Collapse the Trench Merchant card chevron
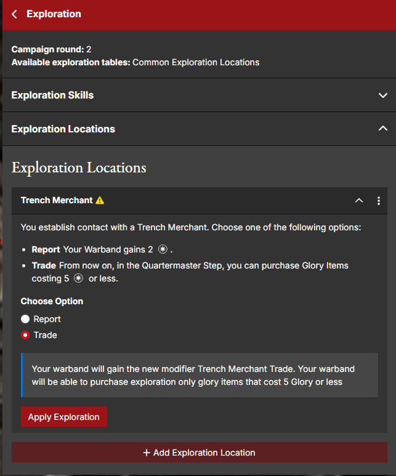Screen dimensions: 396x476 [x=359, y=201]
